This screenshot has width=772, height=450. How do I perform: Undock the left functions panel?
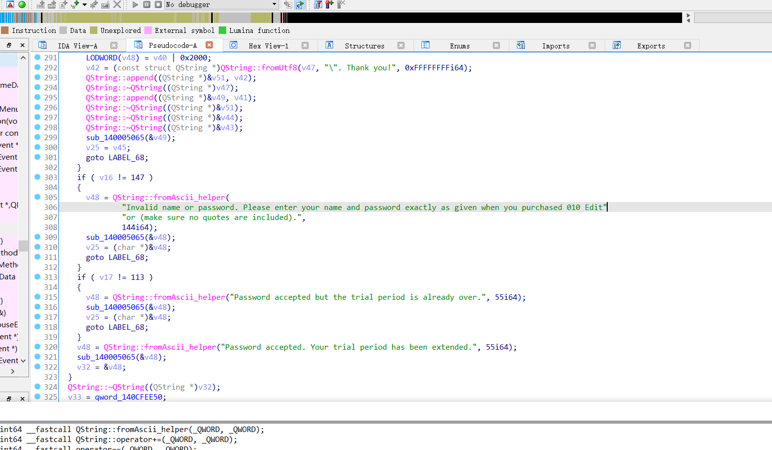pos(9,45)
